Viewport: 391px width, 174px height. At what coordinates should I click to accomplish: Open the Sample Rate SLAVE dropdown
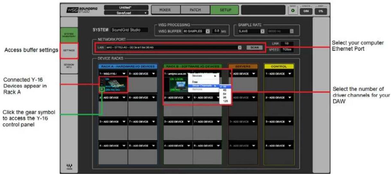click(x=251, y=31)
